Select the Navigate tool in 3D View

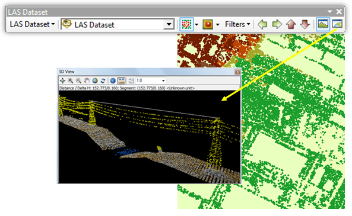[x=63, y=80]
